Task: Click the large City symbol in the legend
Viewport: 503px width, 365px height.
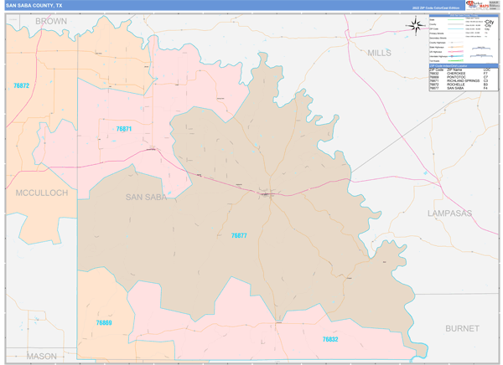Action: [x=490, y=22]
